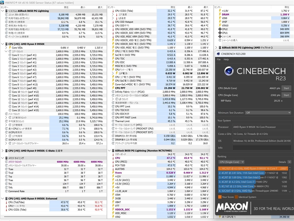
Task: Click the clock icon beside Core 0 clock
Action: [10, 55]
